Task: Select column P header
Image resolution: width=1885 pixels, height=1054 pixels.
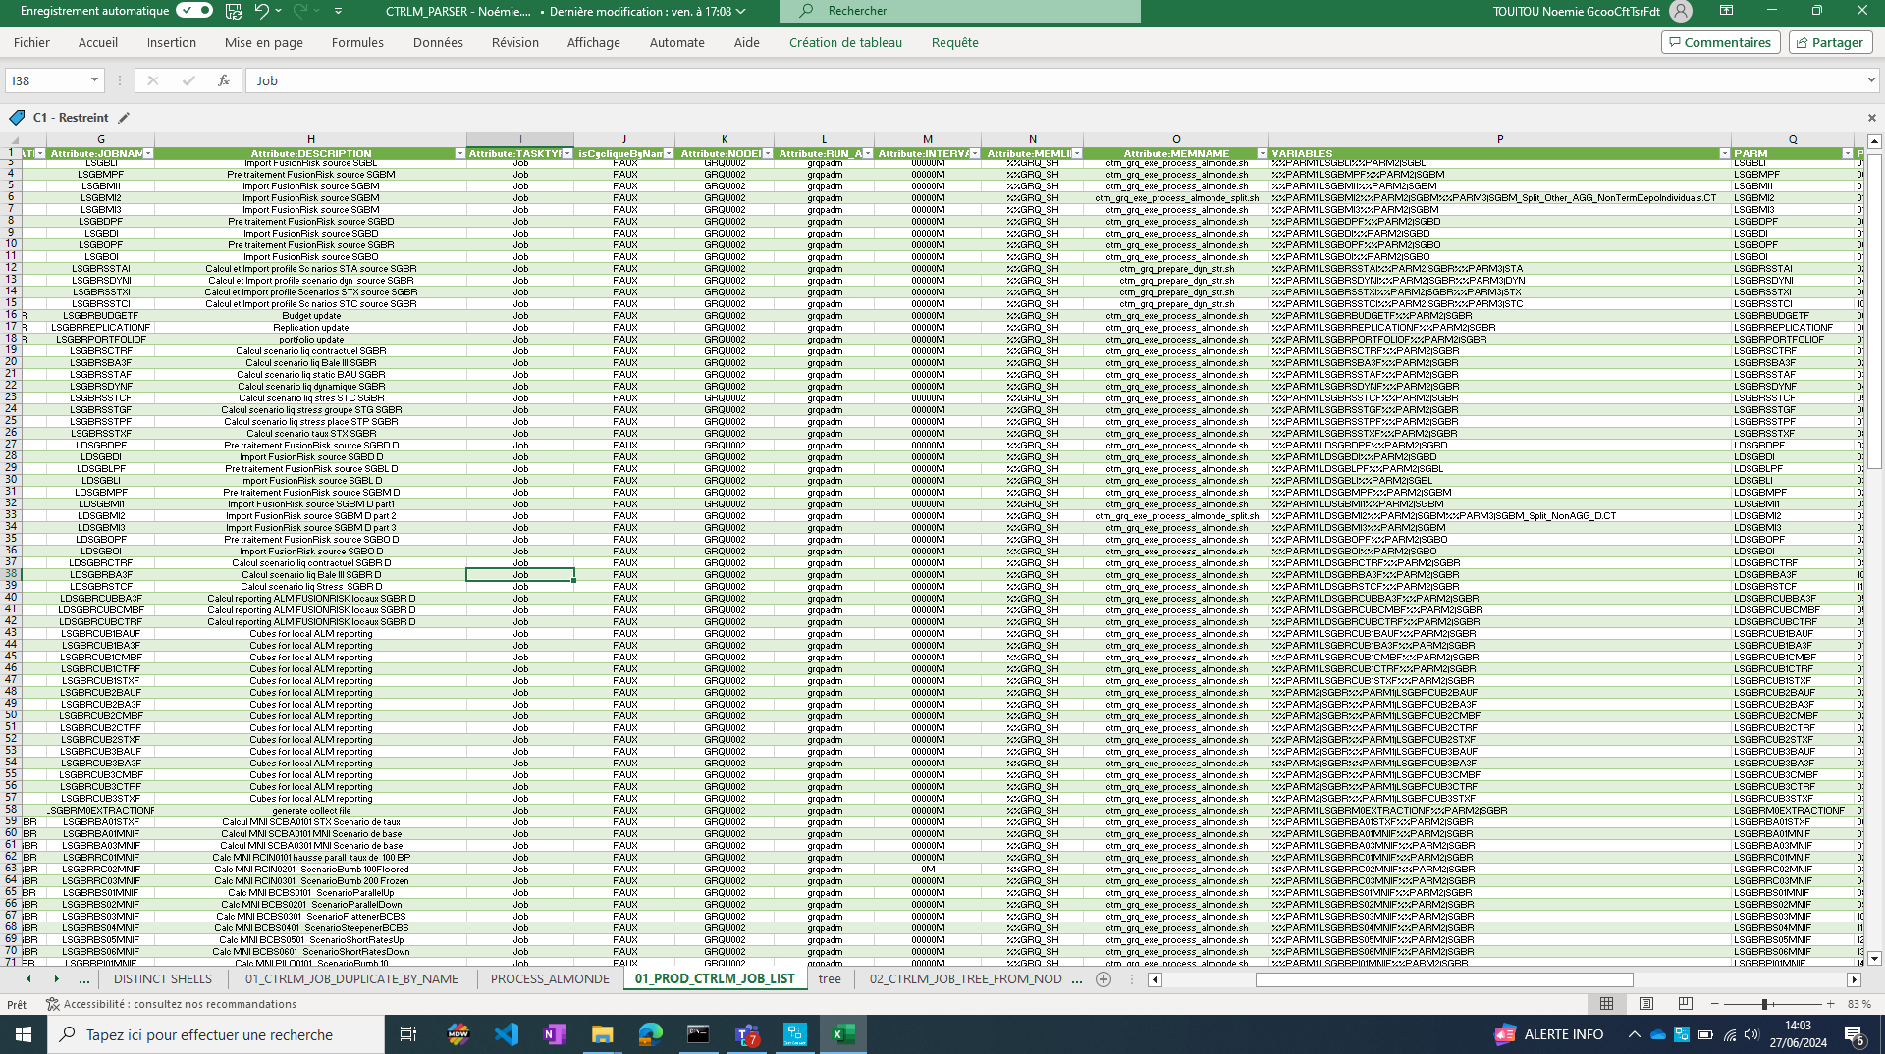Action: tap(1499, 139)
